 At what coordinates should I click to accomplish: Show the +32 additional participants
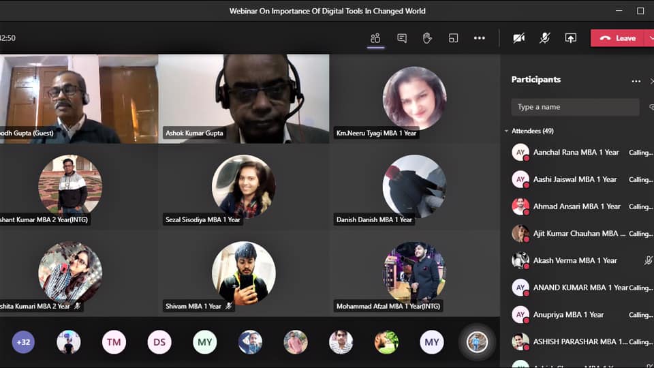[x=23, y=342]
